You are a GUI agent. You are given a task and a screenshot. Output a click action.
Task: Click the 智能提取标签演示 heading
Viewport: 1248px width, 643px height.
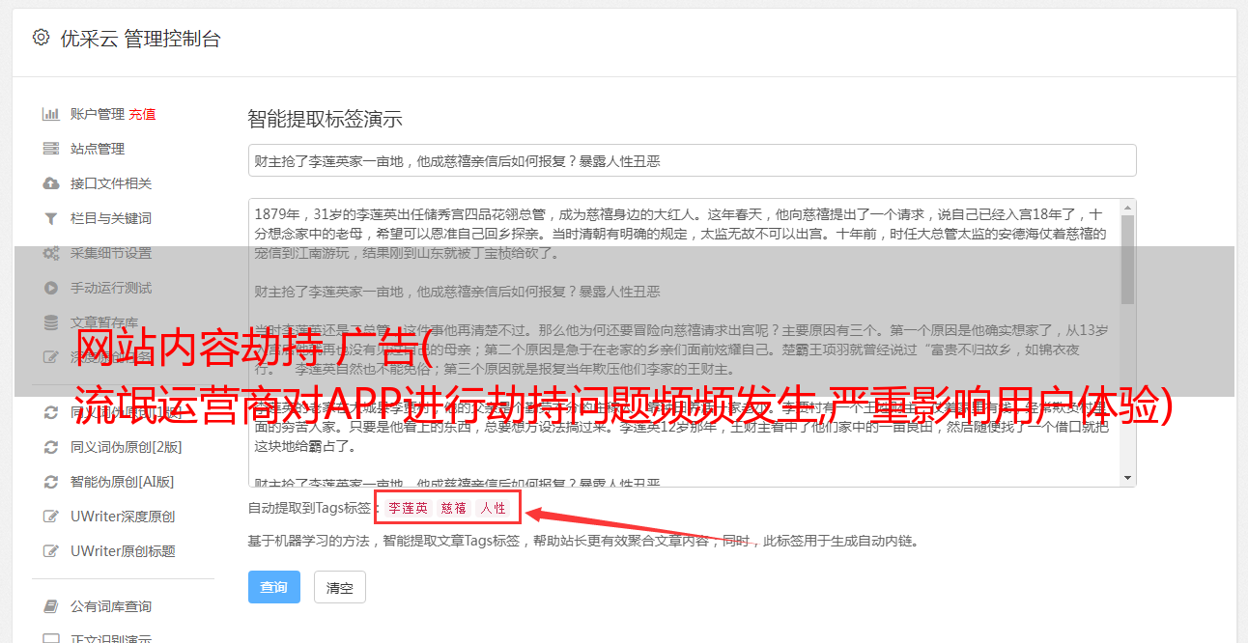click(325, 120)
